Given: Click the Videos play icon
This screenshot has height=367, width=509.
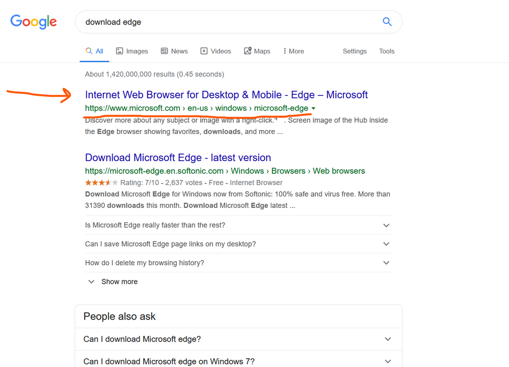Looking at the screenshot, I should tap(204, 51).
